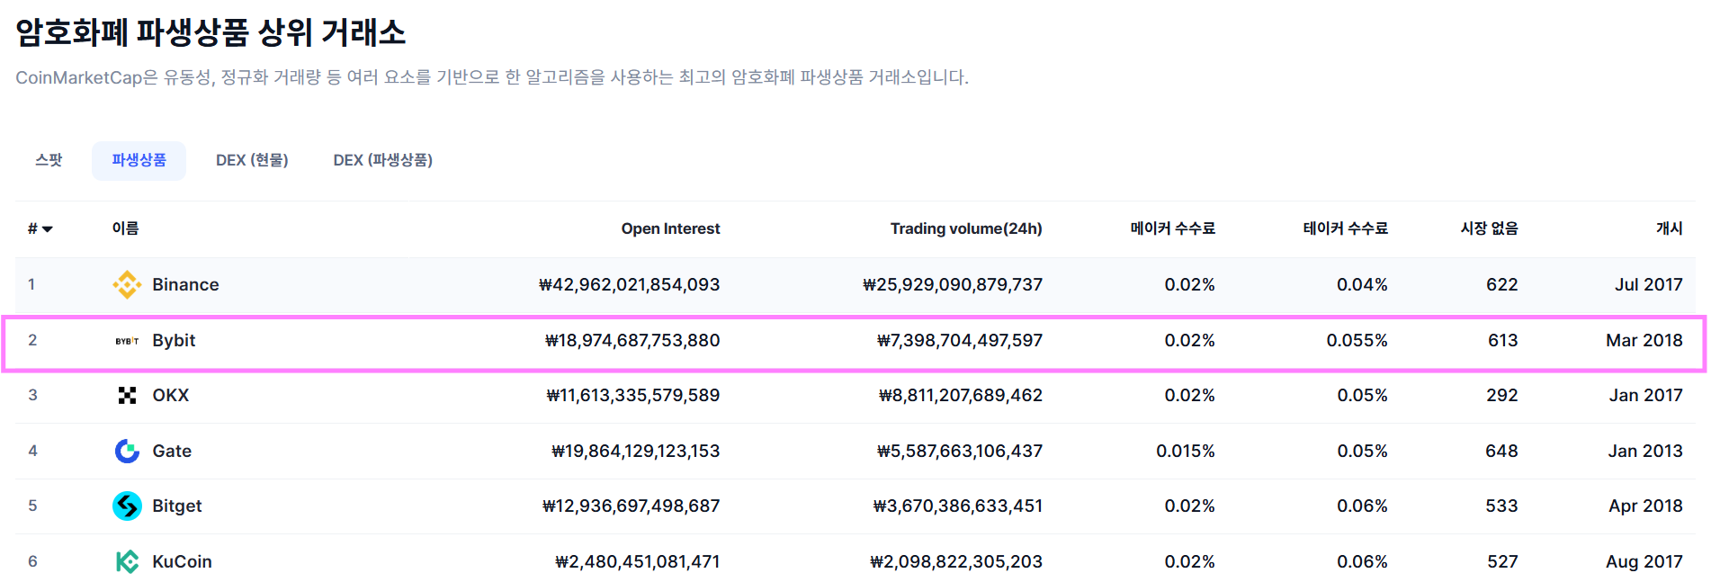Click the OKX logo icon
Screen dimensions: 1720x582
coord(127,396)
